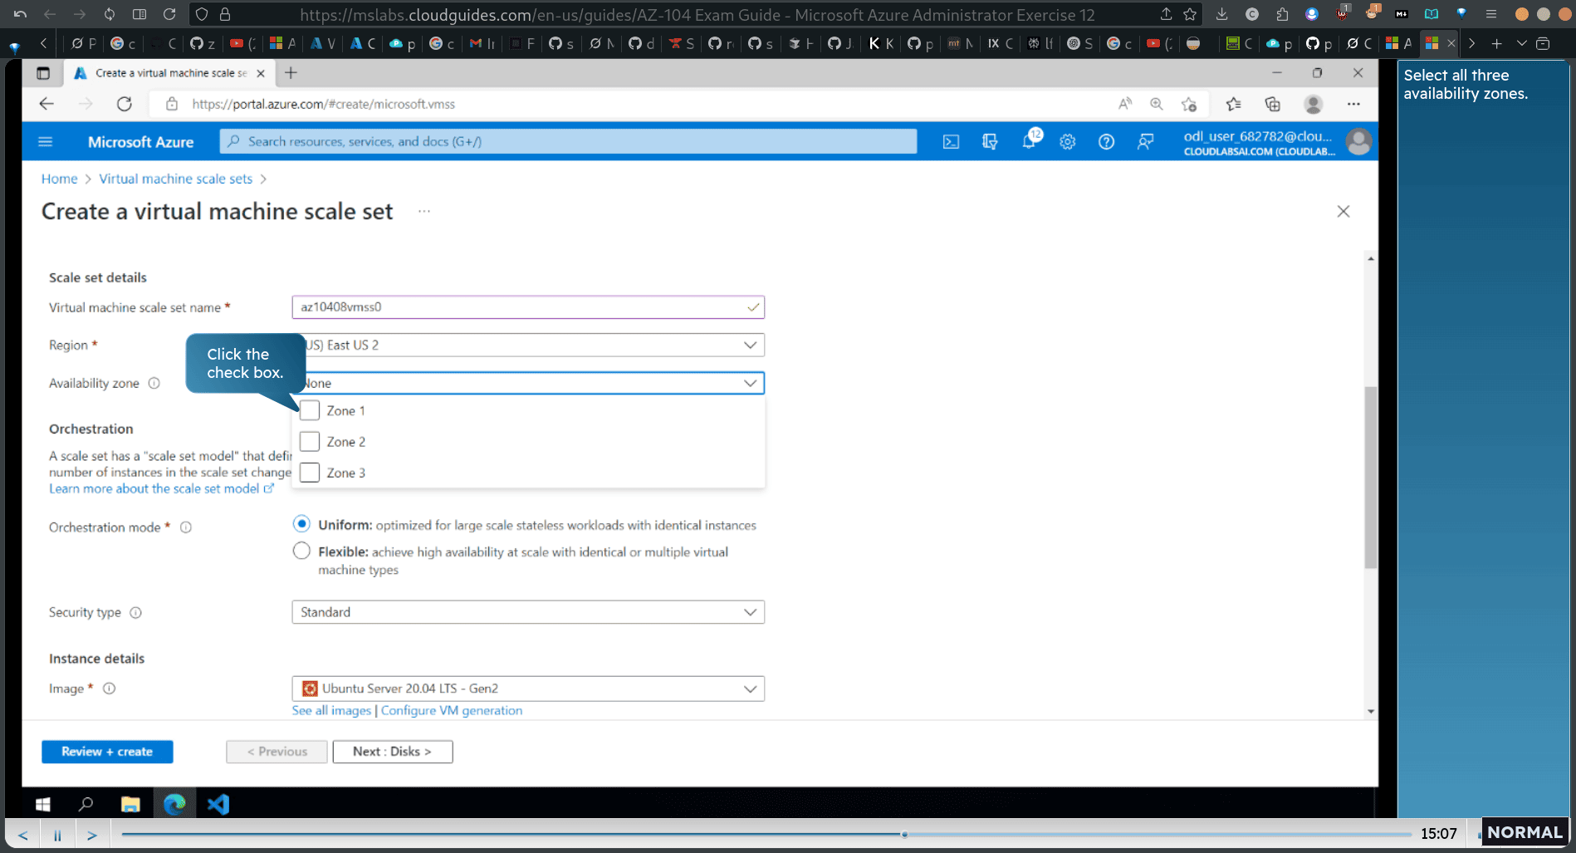Click Edge back arrow in inner browser

[x=46, y=104]
